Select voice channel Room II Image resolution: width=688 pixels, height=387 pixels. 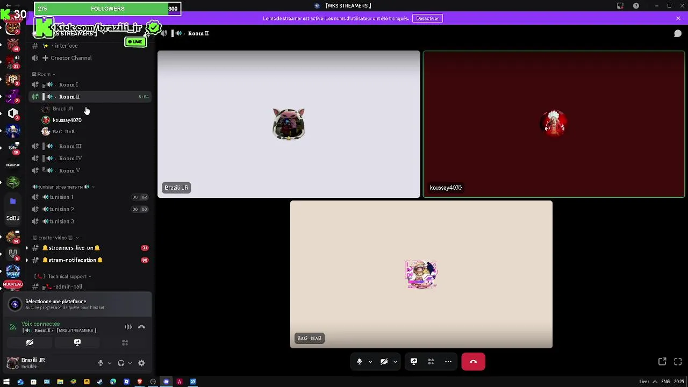coord(89,97)
